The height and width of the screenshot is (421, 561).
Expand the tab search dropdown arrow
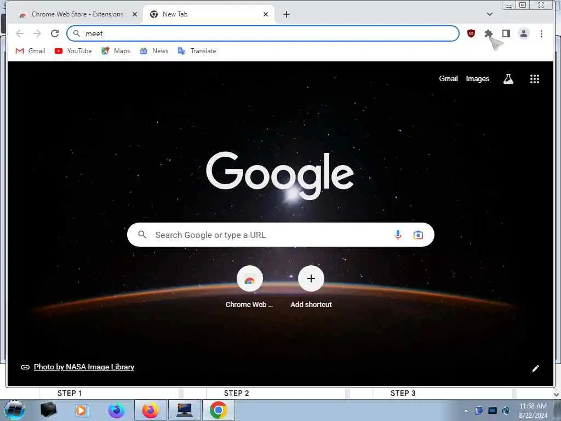click(490, 14)
